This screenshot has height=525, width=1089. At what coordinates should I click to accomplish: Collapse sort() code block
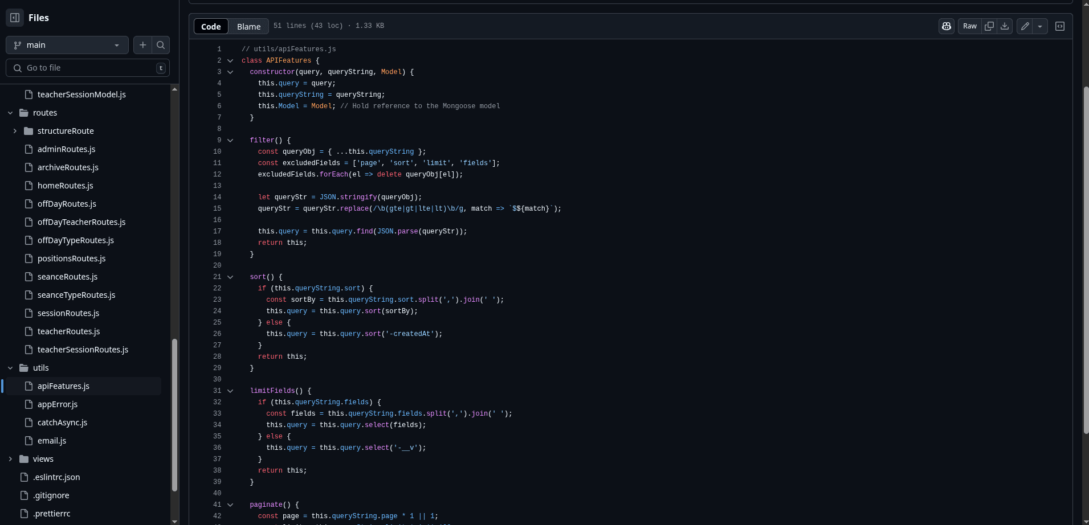pos(230,277)
